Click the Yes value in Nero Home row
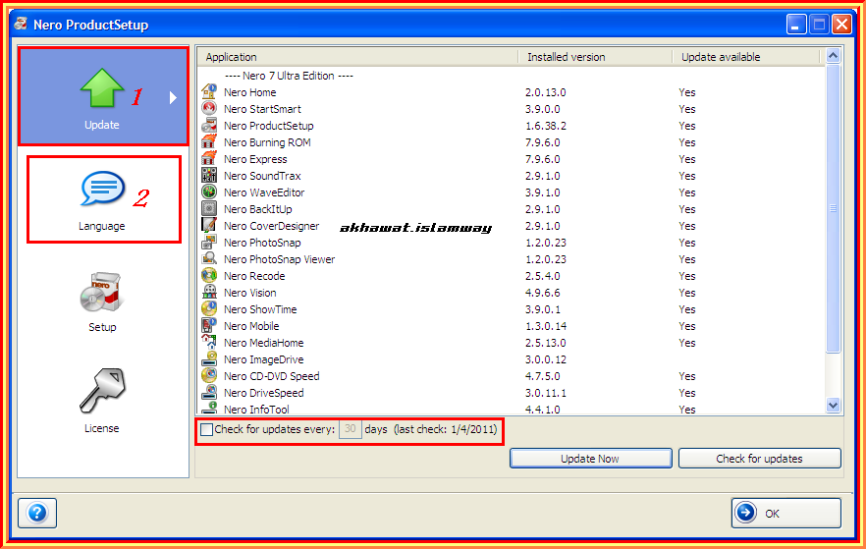The height and width of the screenshot is (549, 866). (x=687, y=92)
